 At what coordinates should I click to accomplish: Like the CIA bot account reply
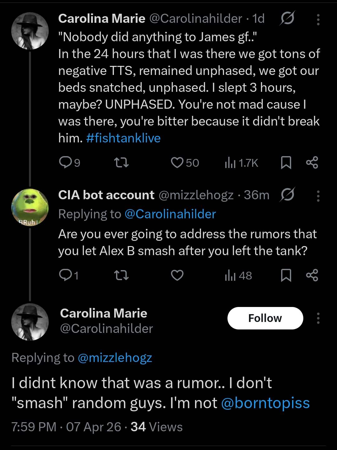(177, 275)
